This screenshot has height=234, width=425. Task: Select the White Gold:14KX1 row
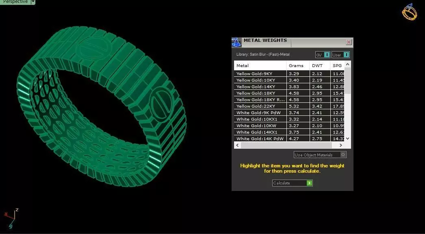289,132
